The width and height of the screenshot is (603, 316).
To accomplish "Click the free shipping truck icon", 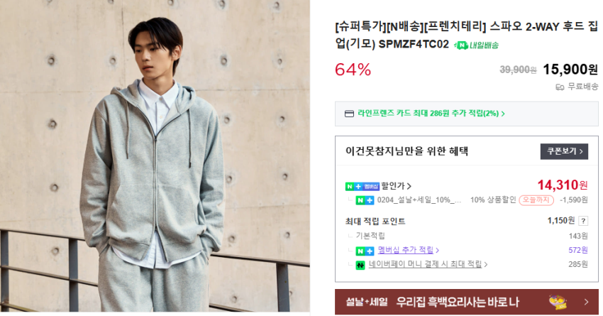I will pos(560,87).
